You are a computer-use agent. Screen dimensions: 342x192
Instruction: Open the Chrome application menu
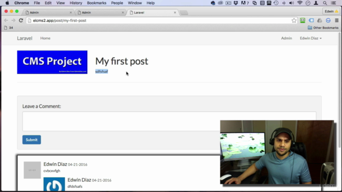[21, 3]
